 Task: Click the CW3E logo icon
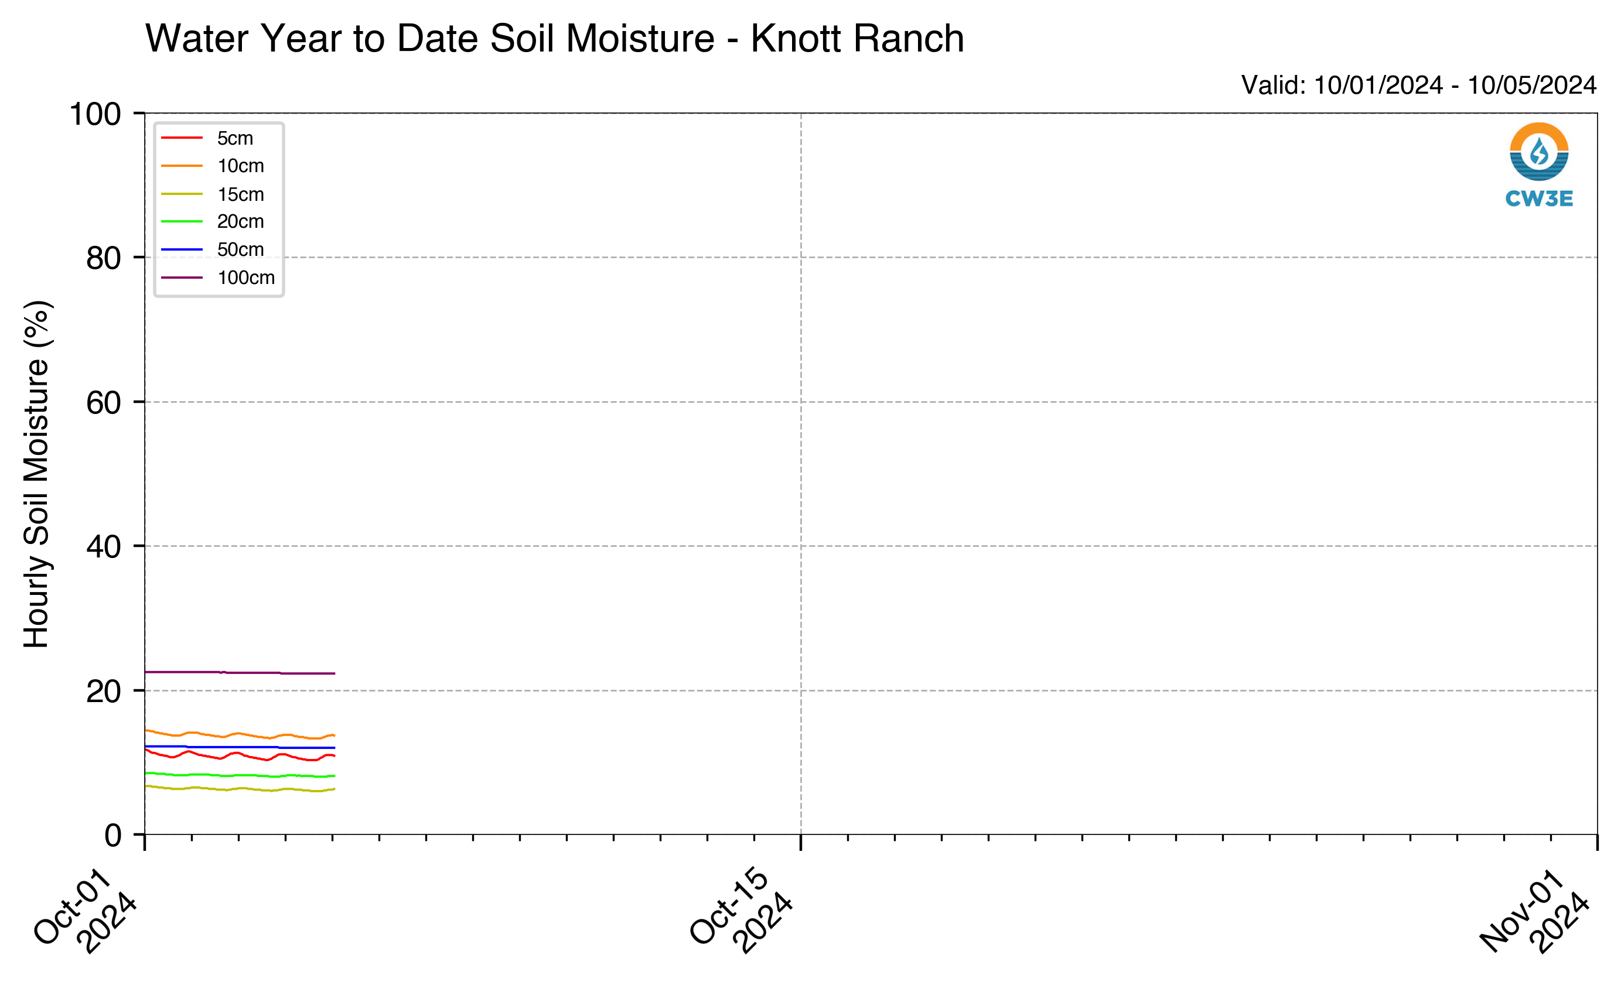click(1538, 152)
